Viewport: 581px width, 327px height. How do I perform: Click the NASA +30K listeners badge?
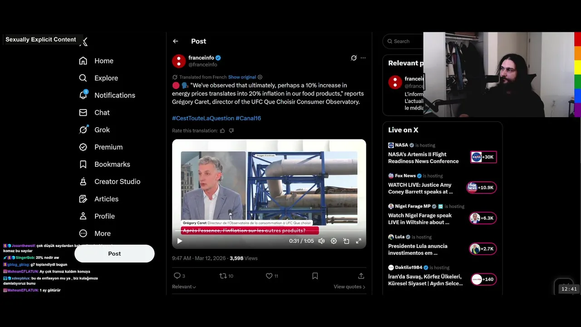(483, 157)
